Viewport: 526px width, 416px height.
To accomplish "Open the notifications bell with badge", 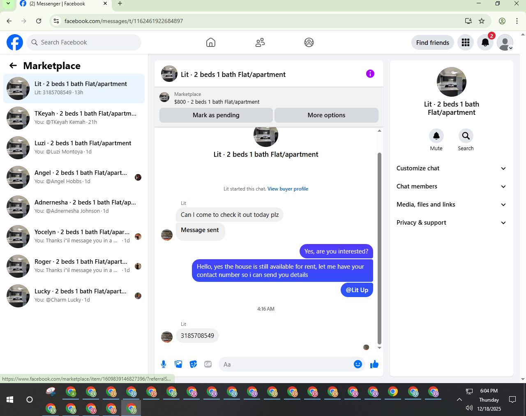I will tap(485, 42).
